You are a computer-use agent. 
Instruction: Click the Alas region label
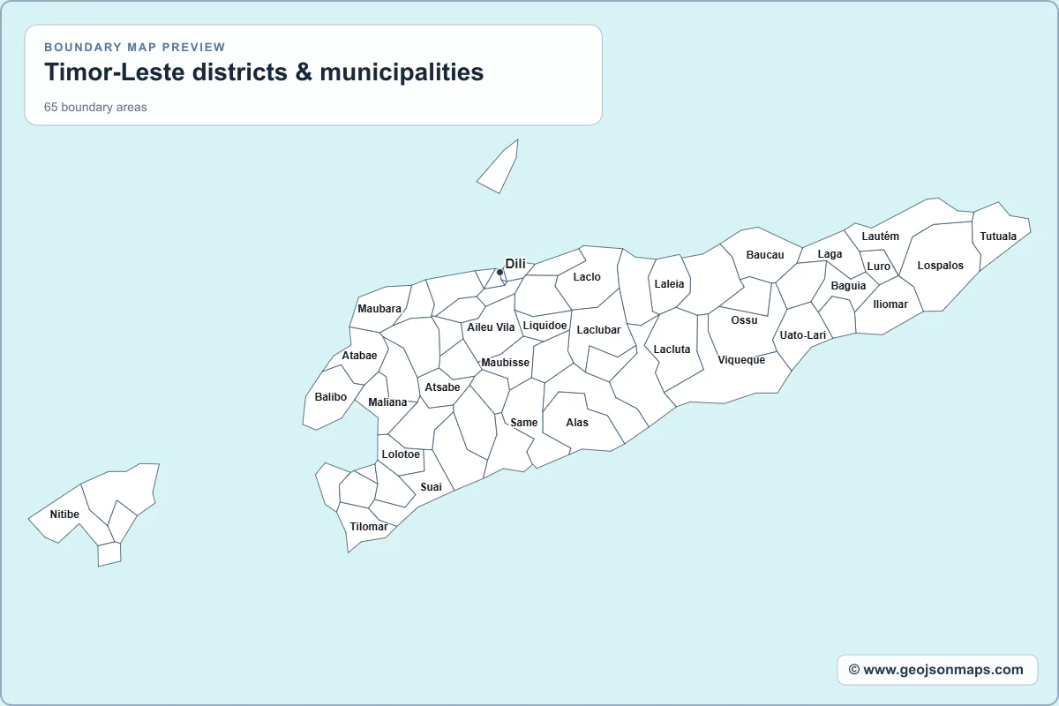(577, 423)
